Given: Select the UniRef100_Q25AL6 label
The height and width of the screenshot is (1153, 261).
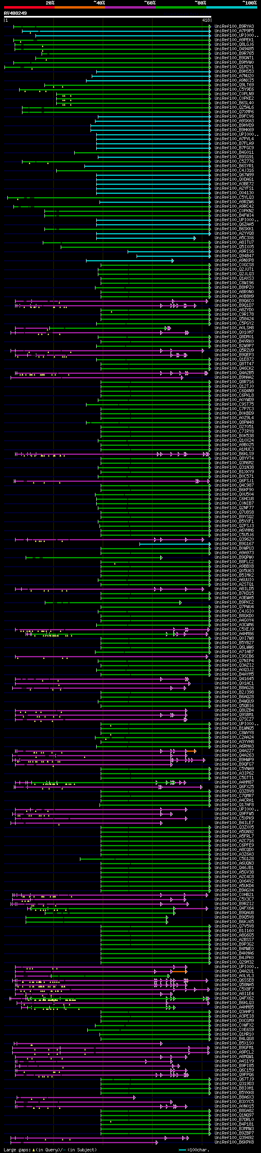Looking at the screenshot, I should [234, 108].
